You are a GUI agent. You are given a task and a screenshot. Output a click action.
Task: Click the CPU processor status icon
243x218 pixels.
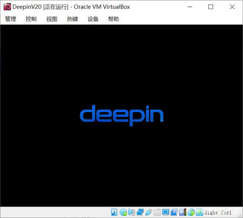tap(183, 212)
